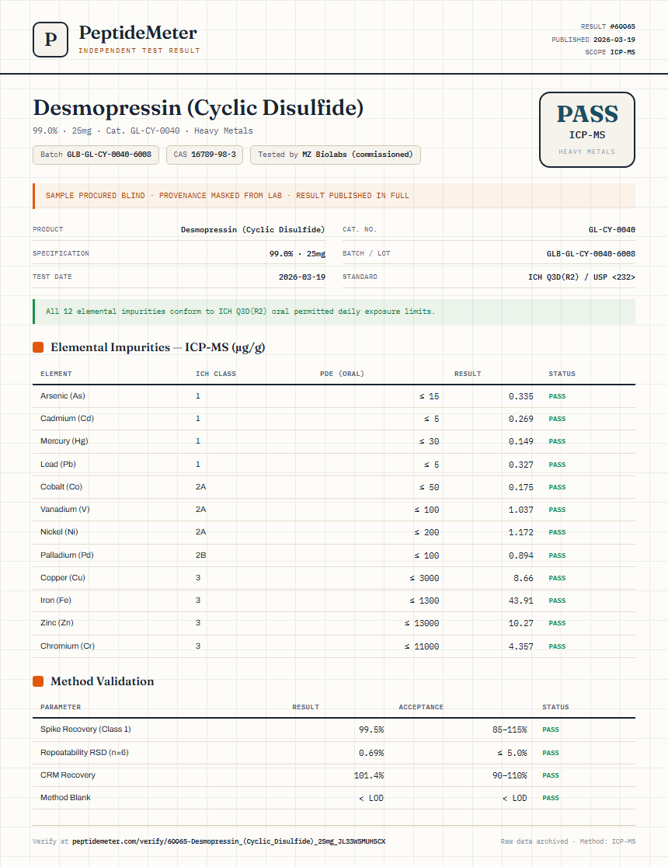This screenshot has height=867, width=668.
Task: Click the Cobalt (Co) row label
Action: (x=61, y=487)
